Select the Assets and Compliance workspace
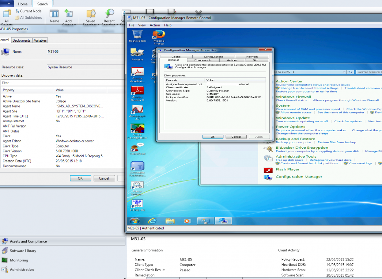Image resolution: width=382 pixels, height=279 pixels. (62, 242)
